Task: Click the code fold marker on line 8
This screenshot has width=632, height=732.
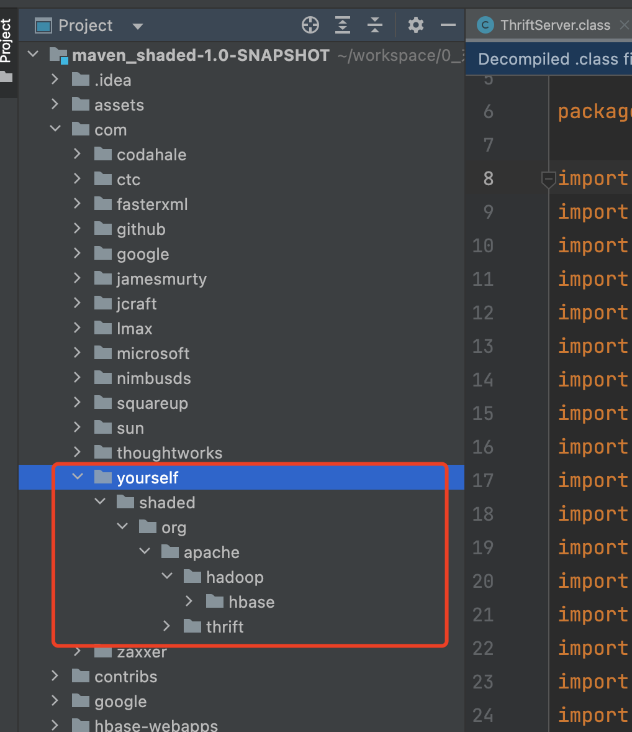Action: click(x=548, y=179)
